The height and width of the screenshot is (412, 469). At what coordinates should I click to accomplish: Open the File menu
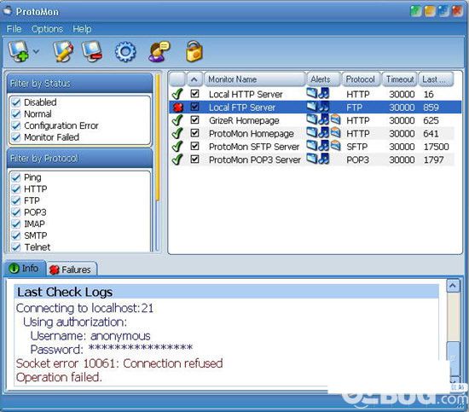(x=14, y=29)
